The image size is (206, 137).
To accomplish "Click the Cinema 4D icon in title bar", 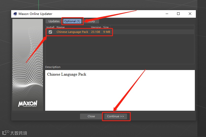I will coord(15,14).
